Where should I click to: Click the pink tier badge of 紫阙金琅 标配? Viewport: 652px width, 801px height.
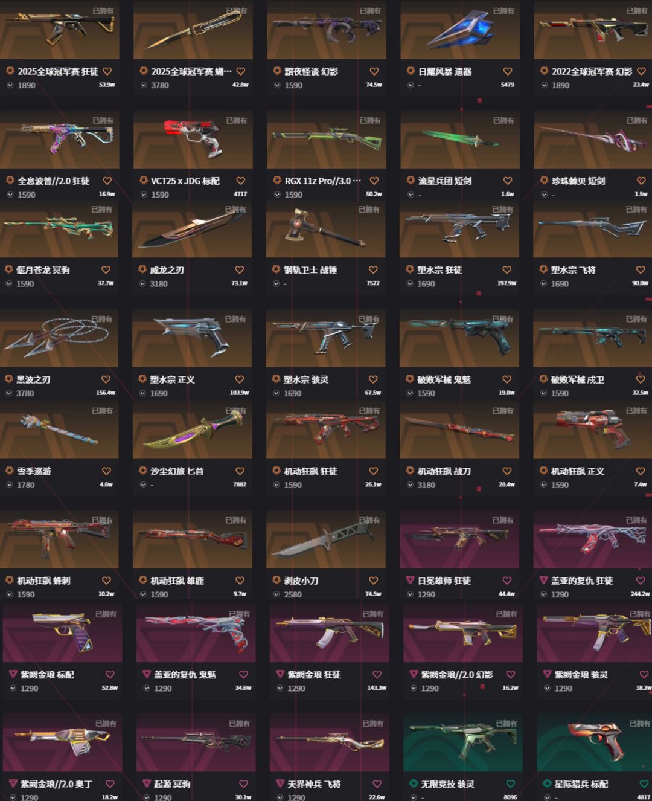tap(13, 674)
